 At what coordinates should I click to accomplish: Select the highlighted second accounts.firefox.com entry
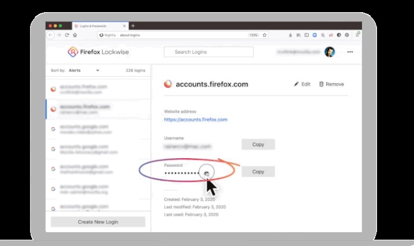point(98,109)
